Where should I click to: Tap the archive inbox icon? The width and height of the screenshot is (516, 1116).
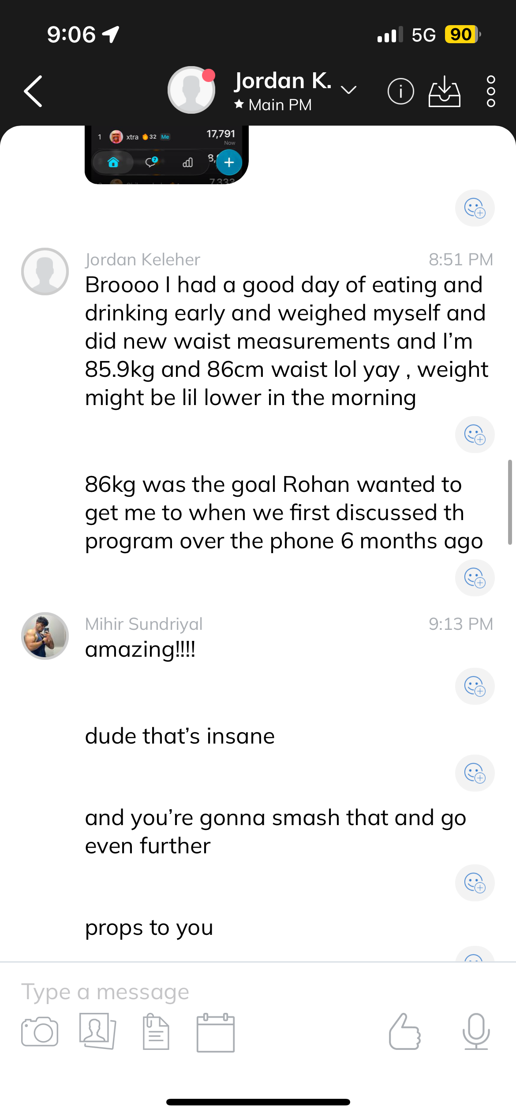pos(444,91)
